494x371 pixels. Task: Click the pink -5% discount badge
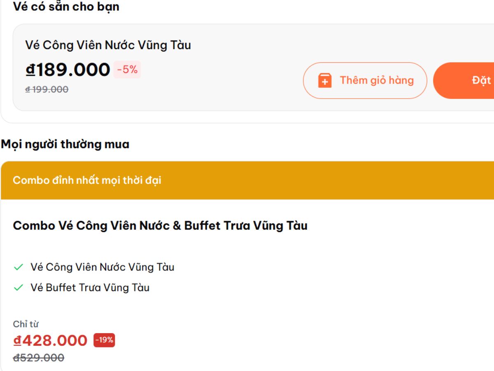pyautogui.click(x=127, y=70)
